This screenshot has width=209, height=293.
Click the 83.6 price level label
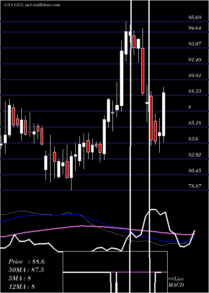[x=193, y=139]
